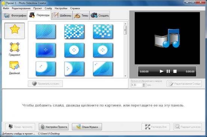Close the Photo Slideshow Creator window

201,2
